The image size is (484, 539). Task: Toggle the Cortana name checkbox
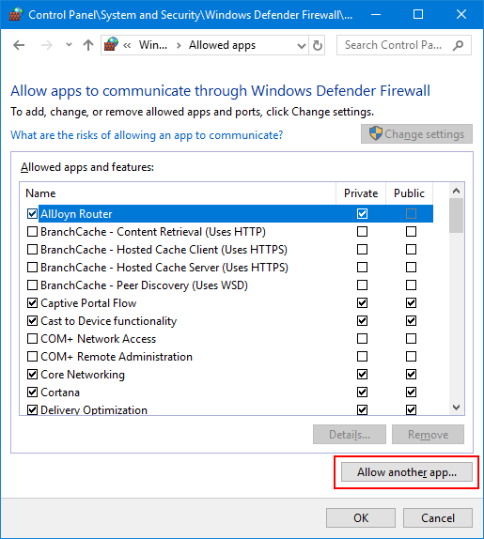pos(32,392)
